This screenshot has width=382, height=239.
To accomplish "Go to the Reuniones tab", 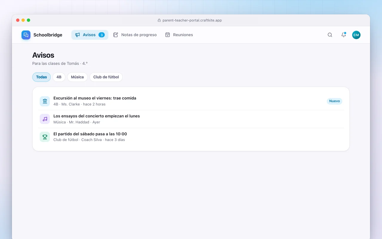I will (179, 35).
